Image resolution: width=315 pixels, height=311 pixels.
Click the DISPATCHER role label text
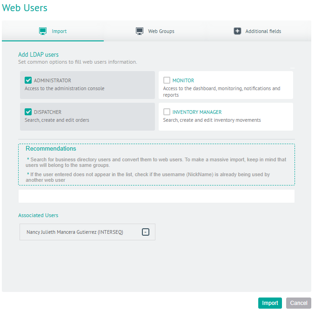(47, 112)
